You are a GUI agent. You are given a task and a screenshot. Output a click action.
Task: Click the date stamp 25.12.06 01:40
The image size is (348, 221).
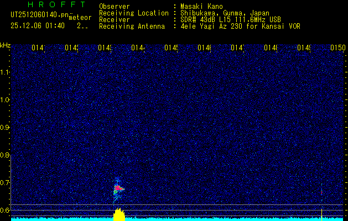[38, 26]
